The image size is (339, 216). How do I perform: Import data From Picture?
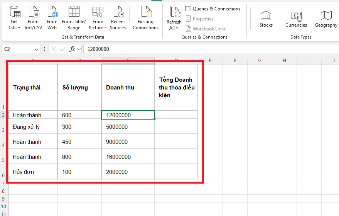pos(98,18)
